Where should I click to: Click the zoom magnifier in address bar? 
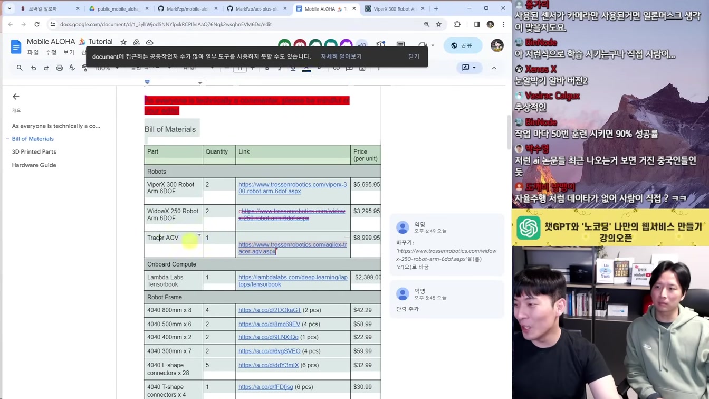pos(426,24)
